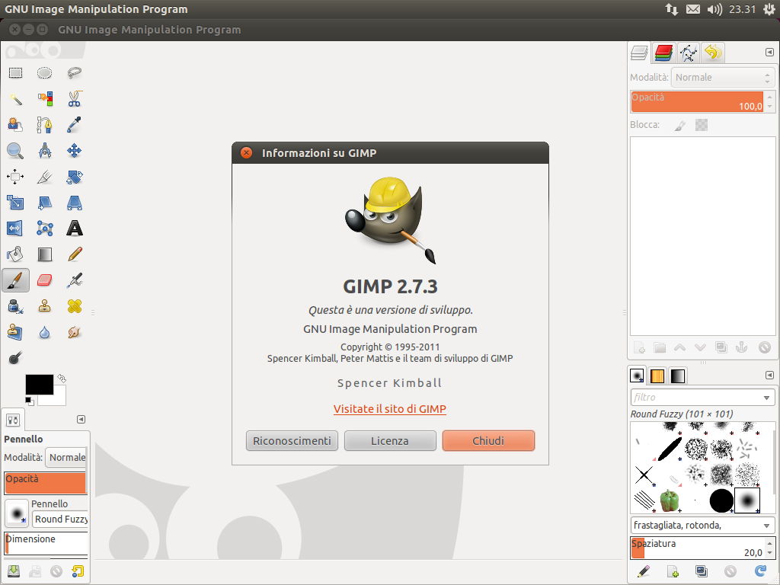
Task: Choose the green pepper brush thumbnail
Action: [x=669, y=500]
